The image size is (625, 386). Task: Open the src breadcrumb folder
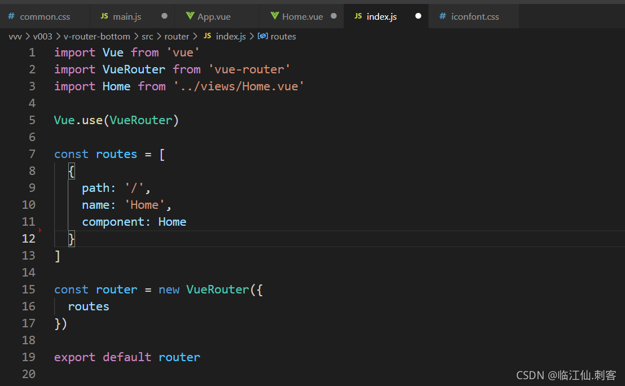click(x=147, y=36)
